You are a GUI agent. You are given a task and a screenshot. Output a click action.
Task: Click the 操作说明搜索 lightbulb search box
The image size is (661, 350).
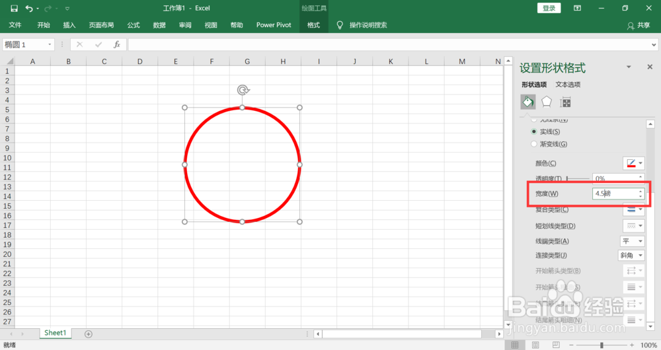pos(362,25)
